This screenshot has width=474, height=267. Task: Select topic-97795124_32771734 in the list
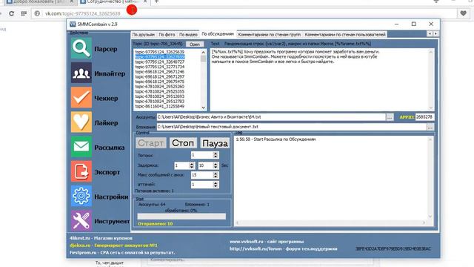pyautogui.click(x=160, y=67)
